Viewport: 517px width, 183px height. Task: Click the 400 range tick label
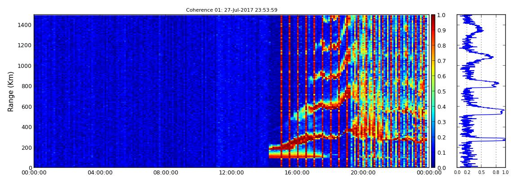(x=27, y=127)
